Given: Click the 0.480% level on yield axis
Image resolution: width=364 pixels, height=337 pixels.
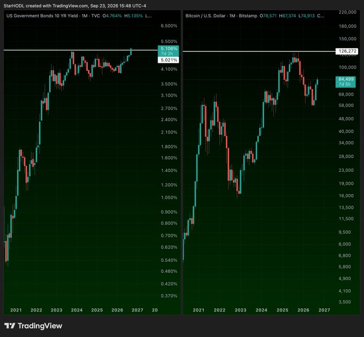Looking at the screenshot, I should click(169, 271).
